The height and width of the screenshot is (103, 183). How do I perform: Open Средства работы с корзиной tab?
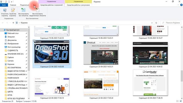pos(51,5)
